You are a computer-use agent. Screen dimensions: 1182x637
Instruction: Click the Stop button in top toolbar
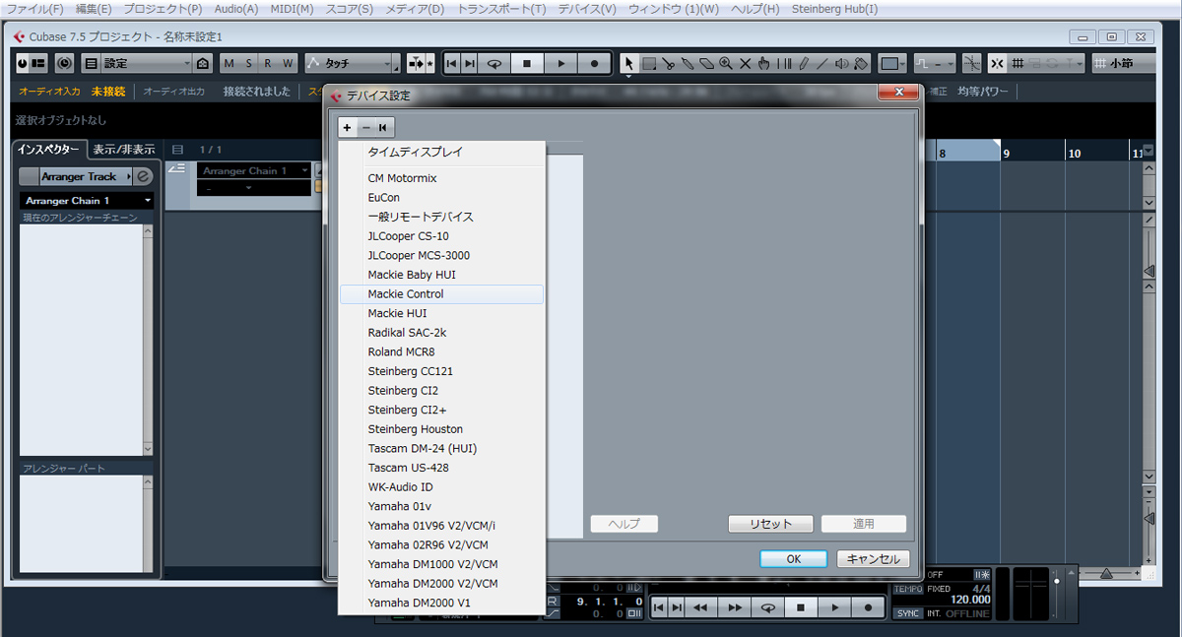pos(527,63)
